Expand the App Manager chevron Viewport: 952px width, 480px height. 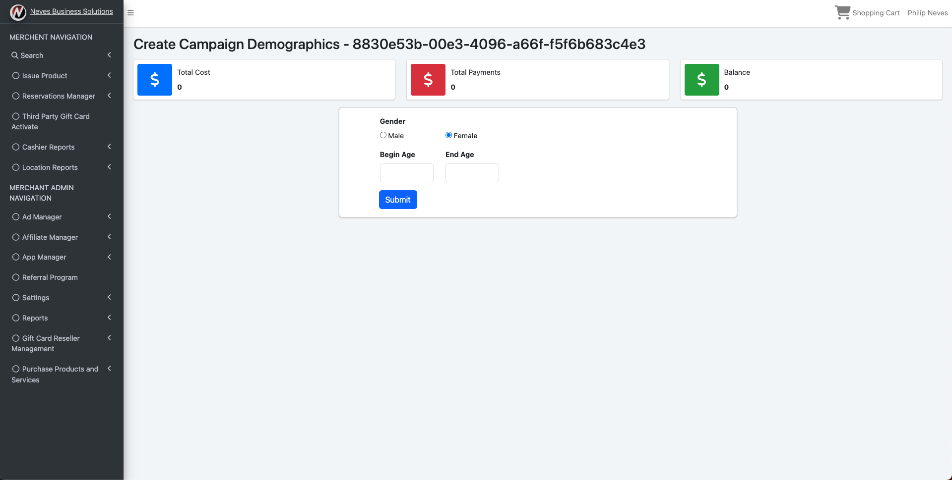pyautogui.click(x=109, y=257)
